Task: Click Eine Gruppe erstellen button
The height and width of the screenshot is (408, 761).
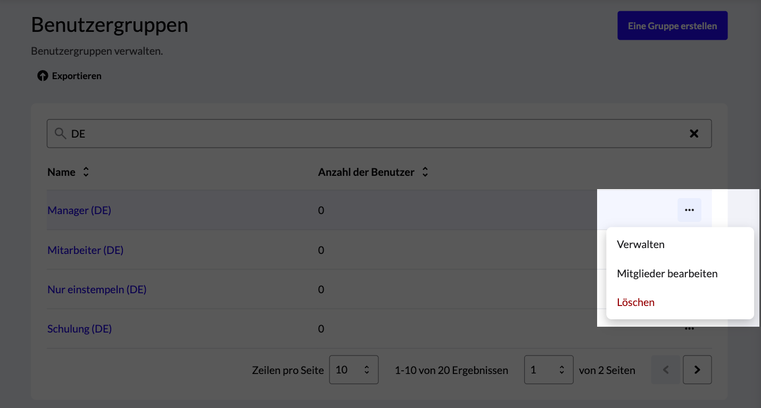Action: [672, 25]
